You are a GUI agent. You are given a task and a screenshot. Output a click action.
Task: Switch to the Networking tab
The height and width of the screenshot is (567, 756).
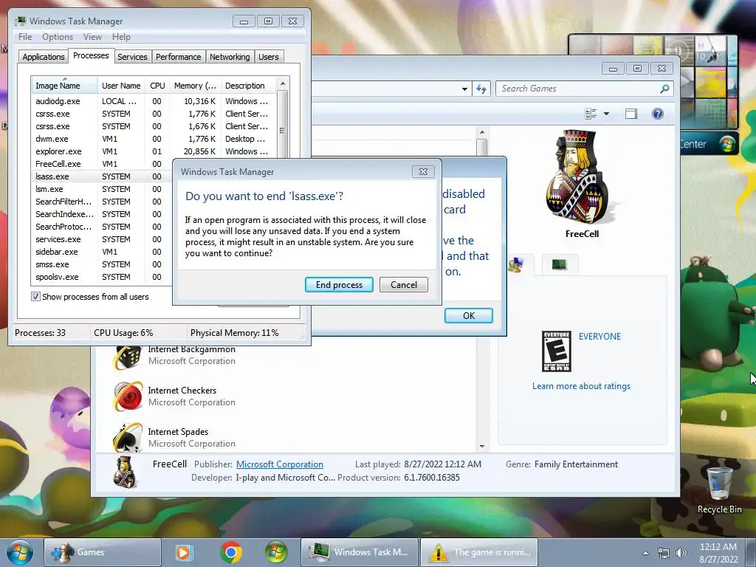(230, 57)
